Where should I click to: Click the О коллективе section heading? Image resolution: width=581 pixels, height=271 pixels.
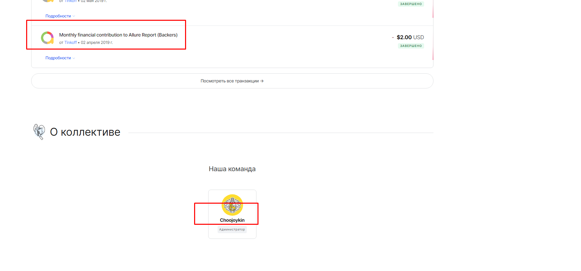pos(85,132)
